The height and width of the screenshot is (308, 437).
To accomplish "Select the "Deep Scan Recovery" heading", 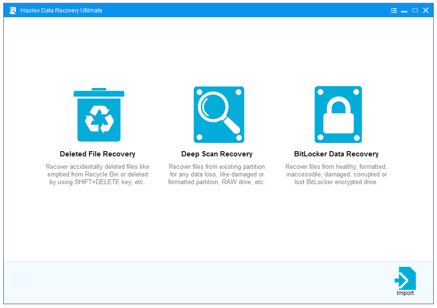I will [x=217, y=154].
